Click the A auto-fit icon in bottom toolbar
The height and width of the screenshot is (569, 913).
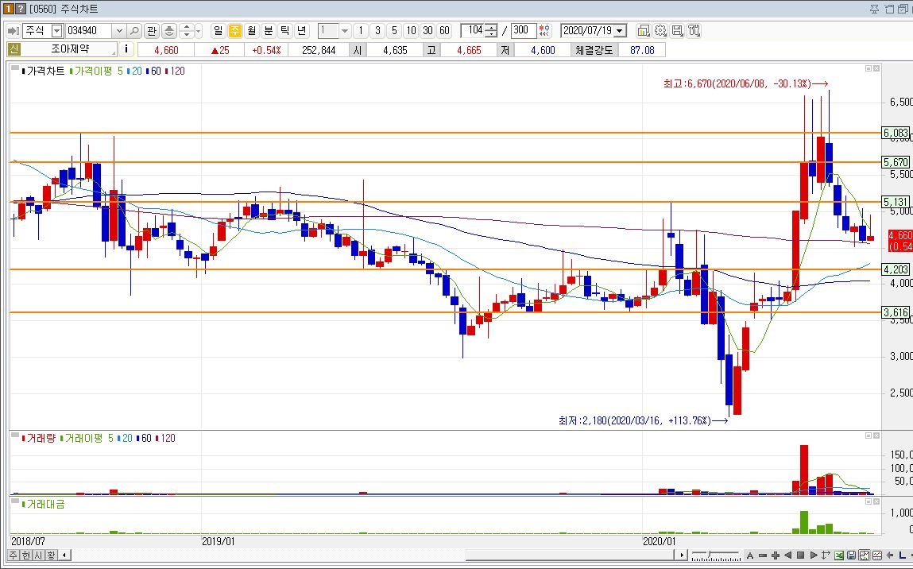click(750, 555)
